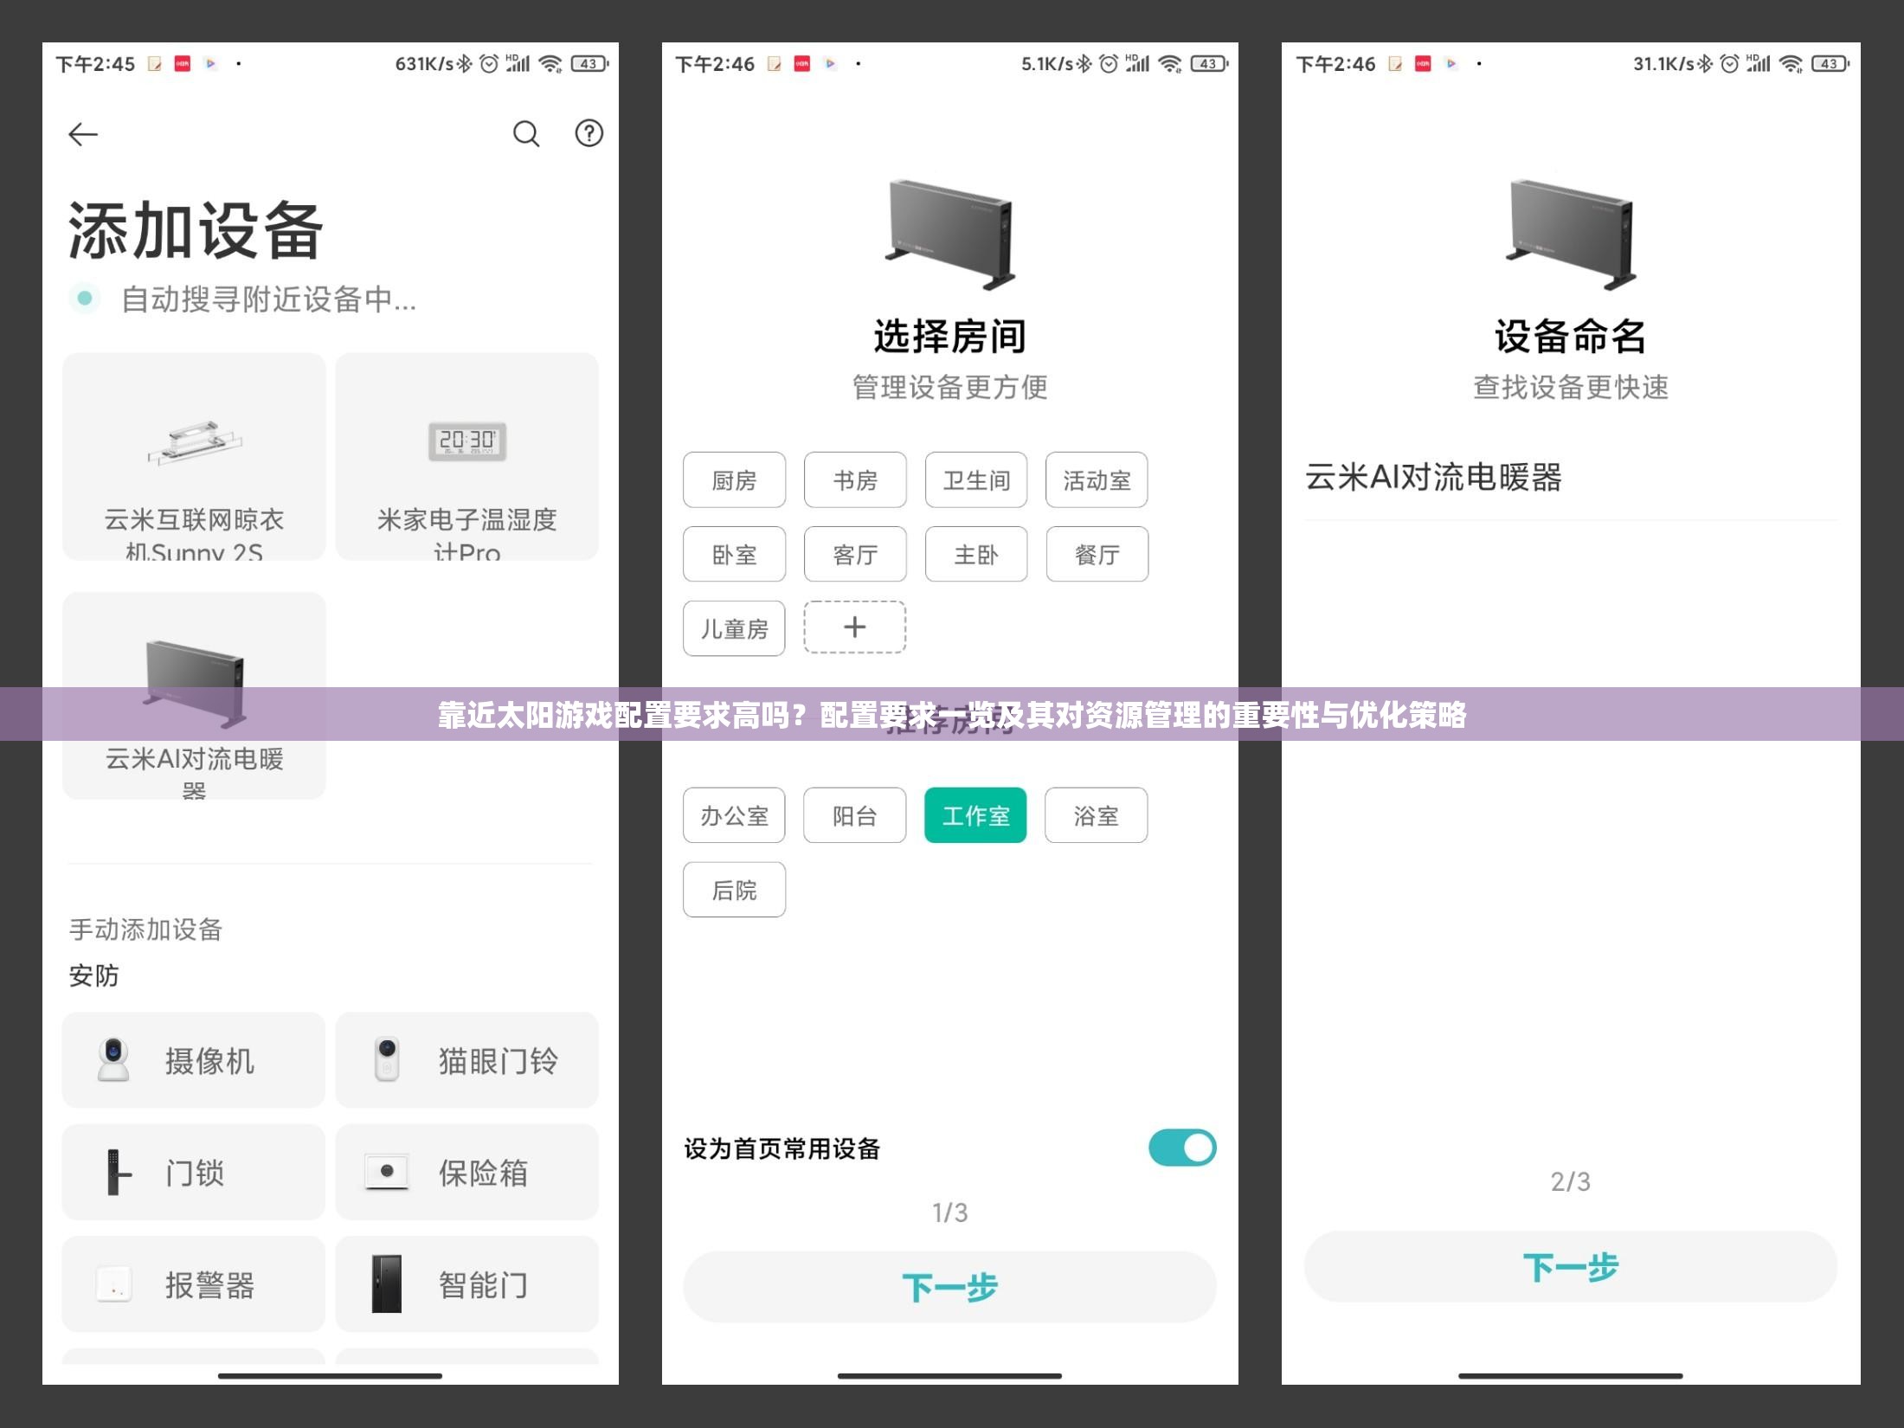
Task: Select the 儿童房 room chip
Action: 733,628
